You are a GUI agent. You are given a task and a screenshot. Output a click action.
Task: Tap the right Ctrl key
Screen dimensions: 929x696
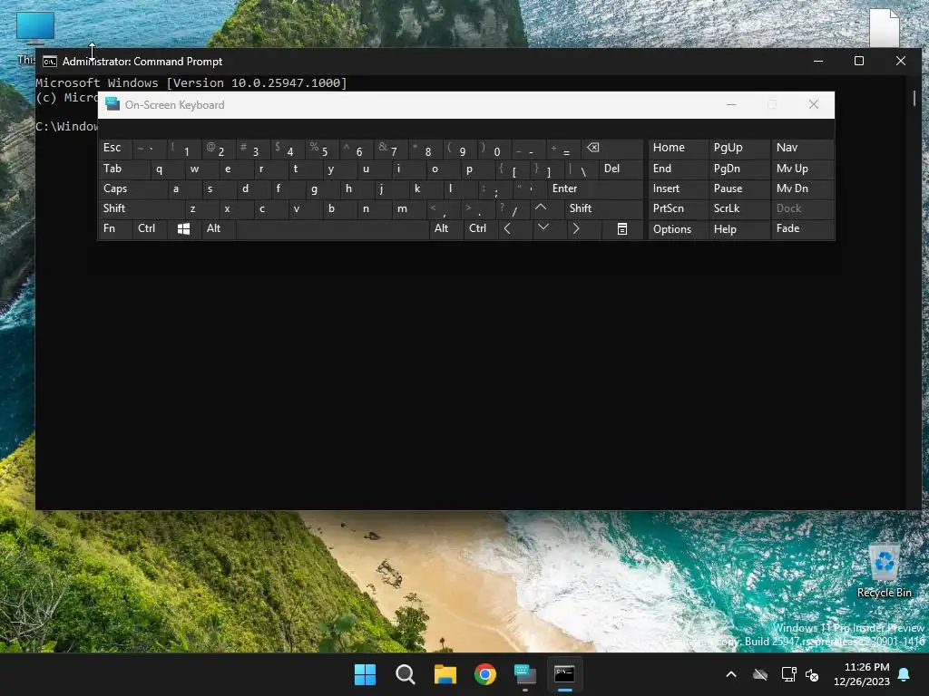pyautogui.click(x=480, y=229)
